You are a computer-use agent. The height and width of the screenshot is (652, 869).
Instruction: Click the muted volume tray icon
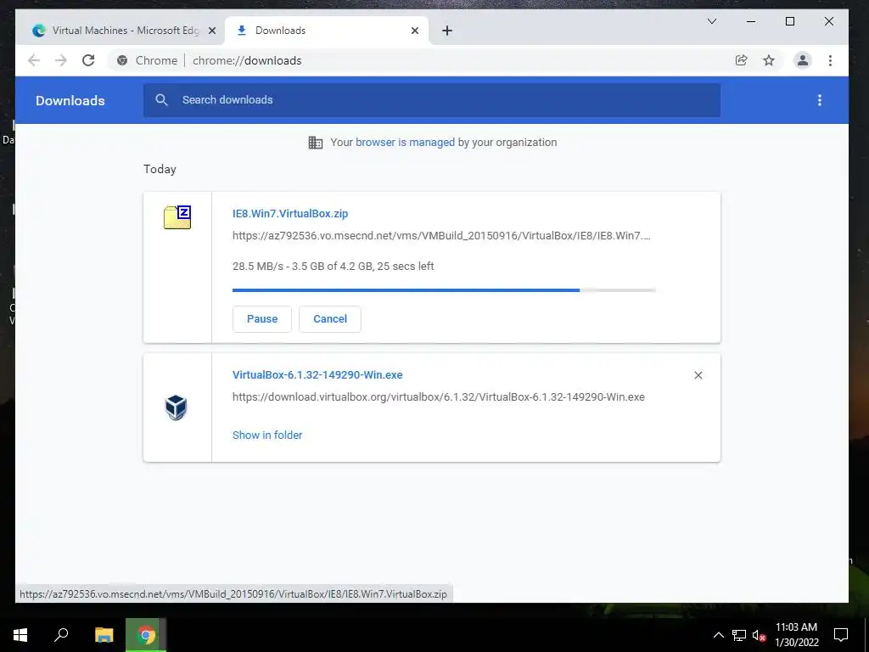point(760,635)
